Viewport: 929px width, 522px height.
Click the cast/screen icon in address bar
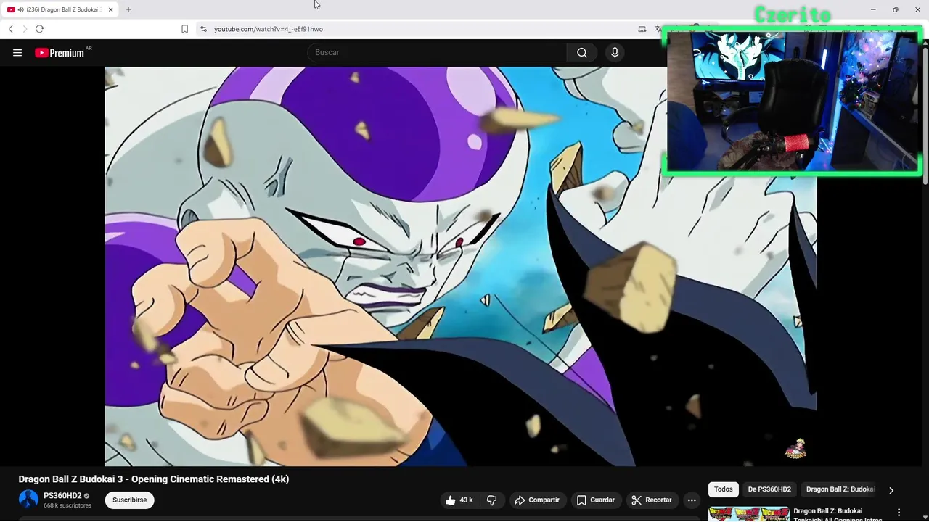click(x=642, y=29)
